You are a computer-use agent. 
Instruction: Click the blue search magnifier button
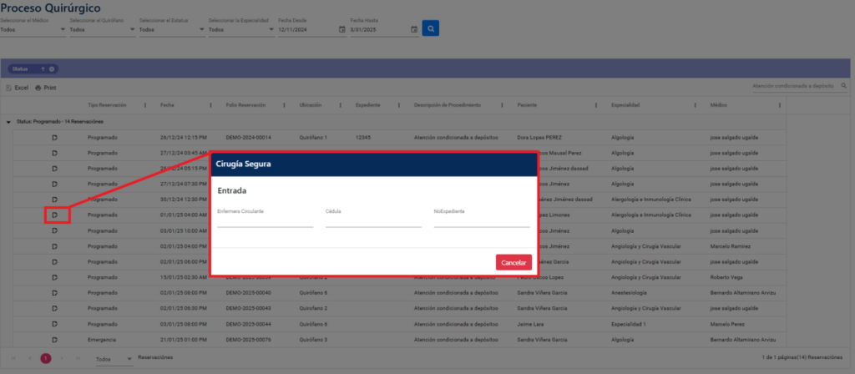(x=430, y=28)
